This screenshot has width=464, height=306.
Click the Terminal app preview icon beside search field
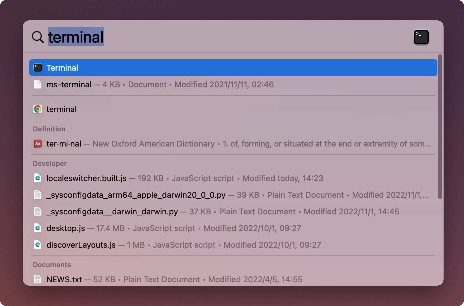click(421, 37)
